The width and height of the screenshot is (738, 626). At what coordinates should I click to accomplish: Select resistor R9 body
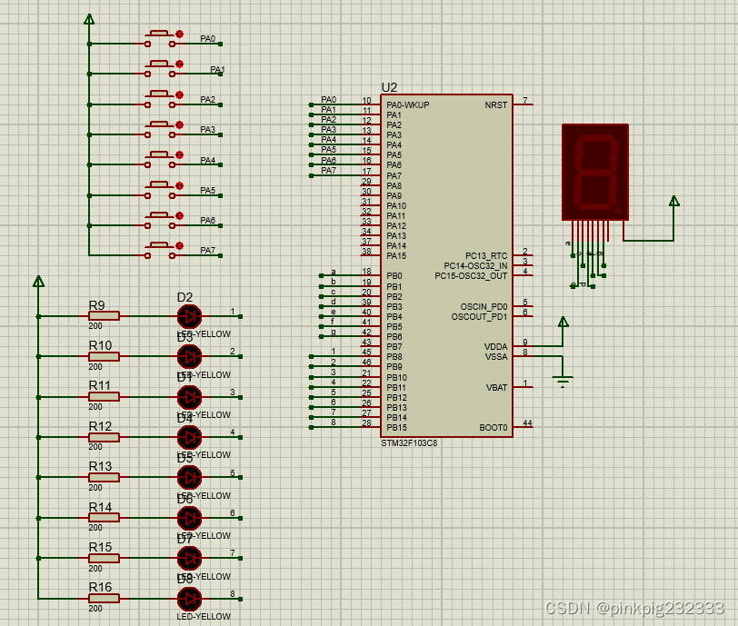[x=104, y=316]
